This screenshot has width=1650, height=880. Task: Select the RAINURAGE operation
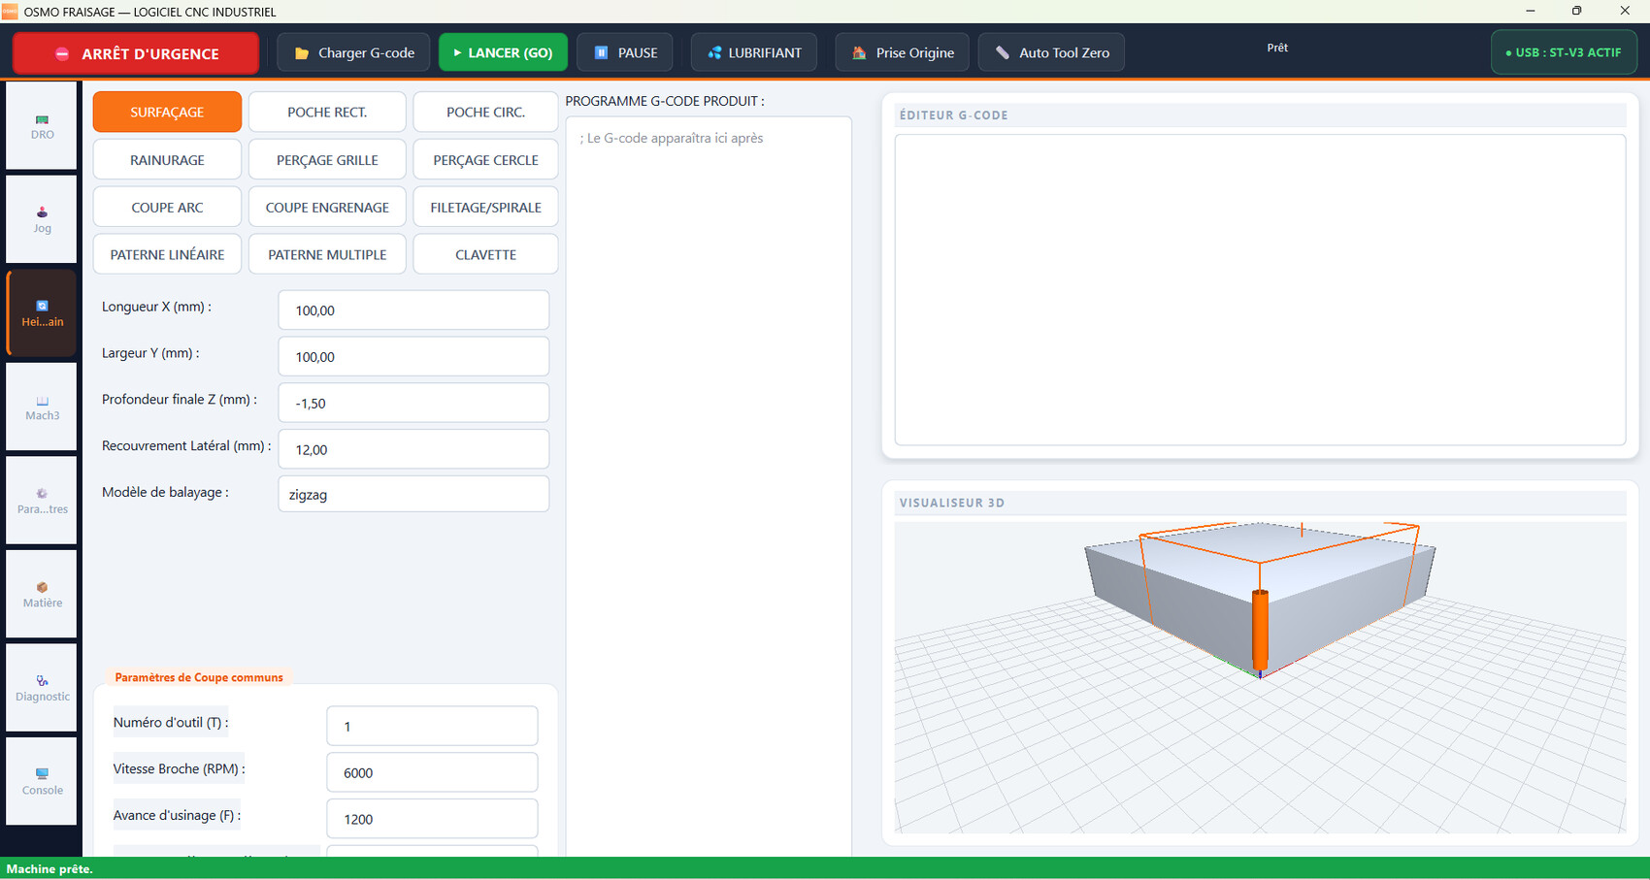point(167,159)
